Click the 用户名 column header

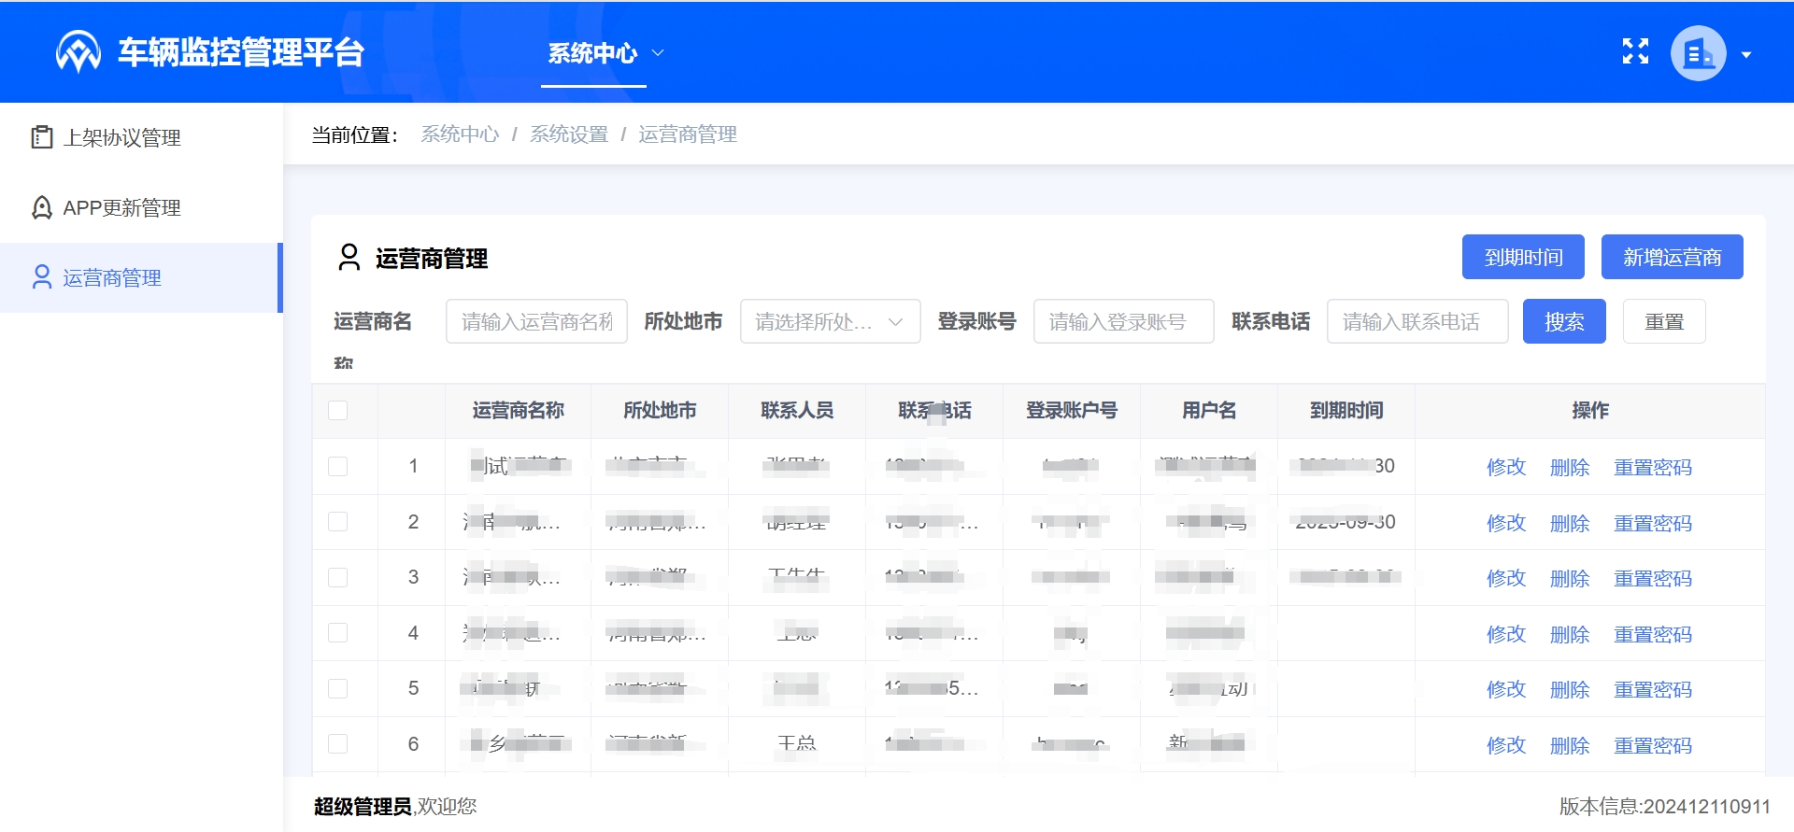(x=1209, y=411)
